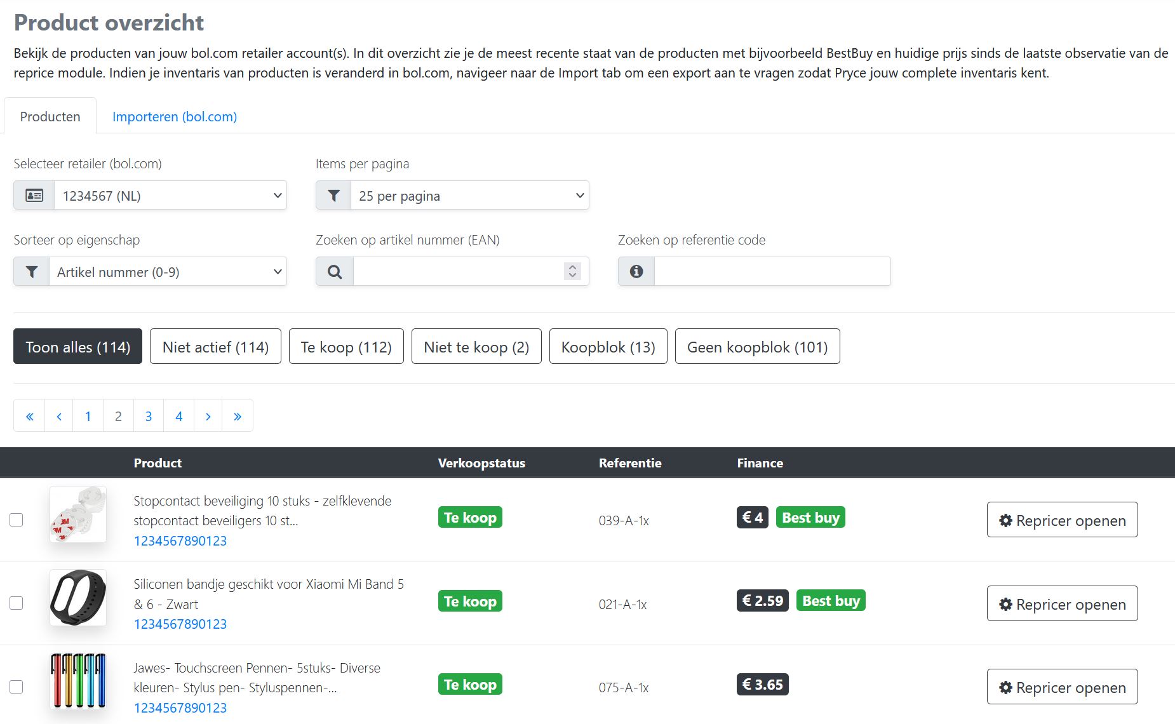Click the double-arrow icon to jump to last page
The width and height of the screenshot is (1175, 724).
pos(238,415)
